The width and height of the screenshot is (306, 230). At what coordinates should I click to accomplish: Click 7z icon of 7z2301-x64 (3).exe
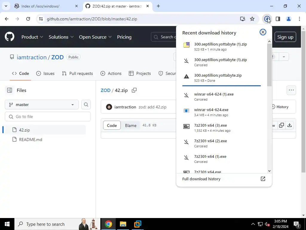pyautogui.click(x=186, y=126)
